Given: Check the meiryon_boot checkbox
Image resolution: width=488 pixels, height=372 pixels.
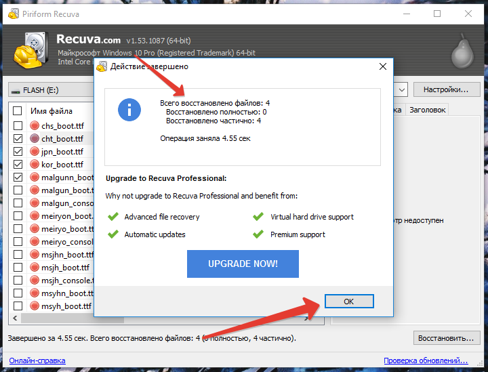Looking at the screenshot, I should pyautogui.click(x=18, y=216).
